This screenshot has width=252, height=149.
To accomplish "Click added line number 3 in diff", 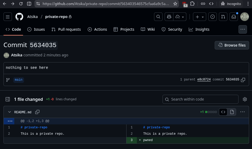I will (132, 140).
